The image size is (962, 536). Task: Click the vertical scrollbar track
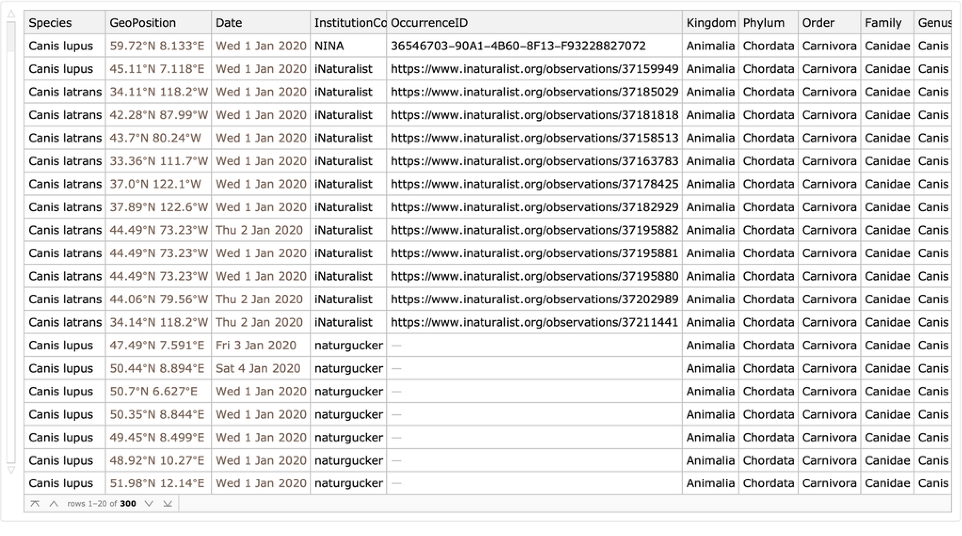tap(11, 259)
